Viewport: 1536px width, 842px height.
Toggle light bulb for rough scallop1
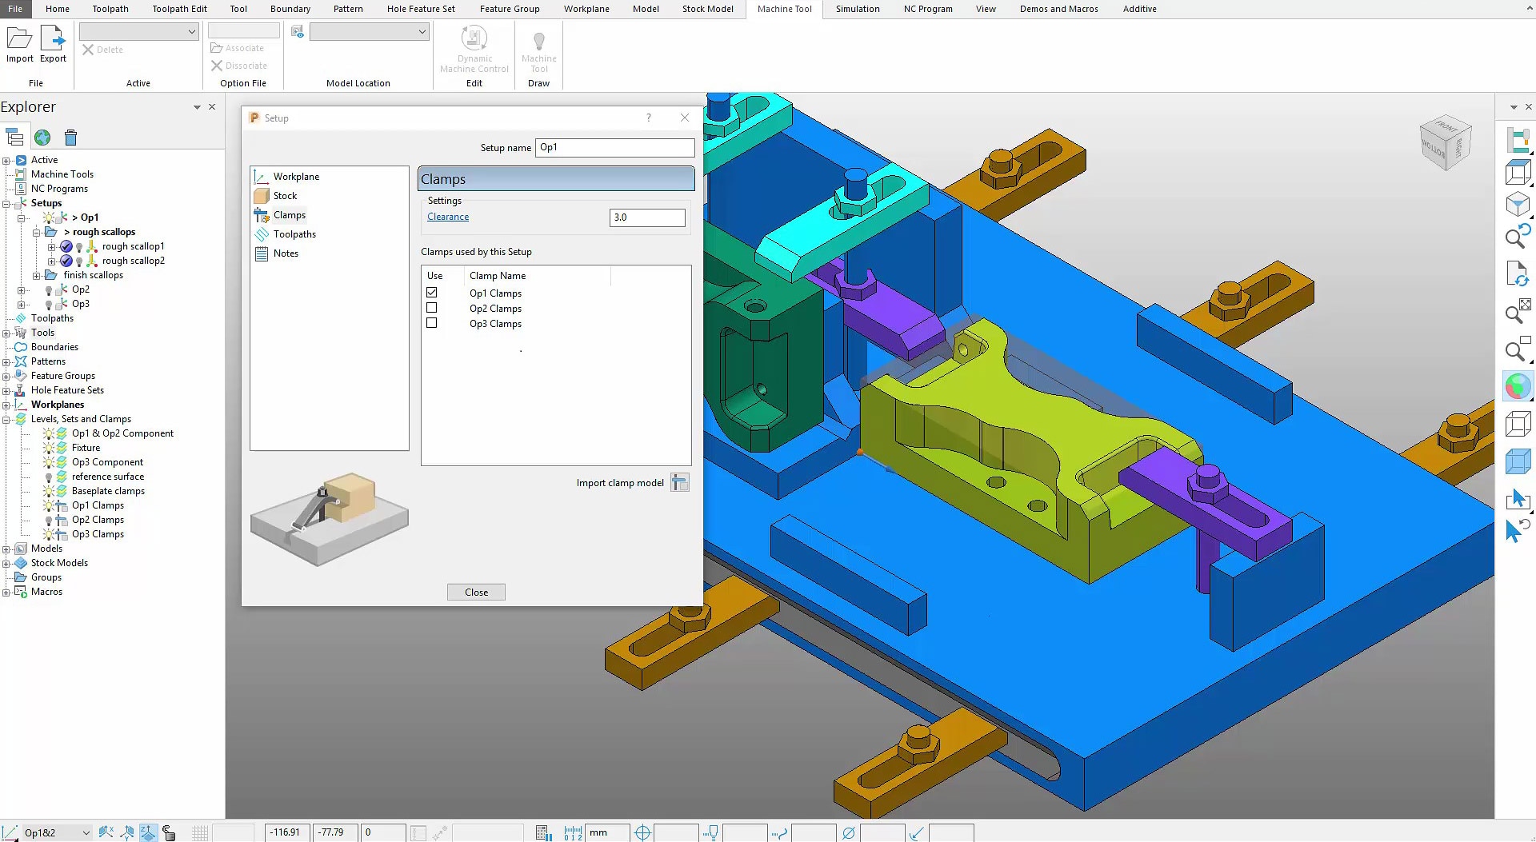(x=79, y=247)
